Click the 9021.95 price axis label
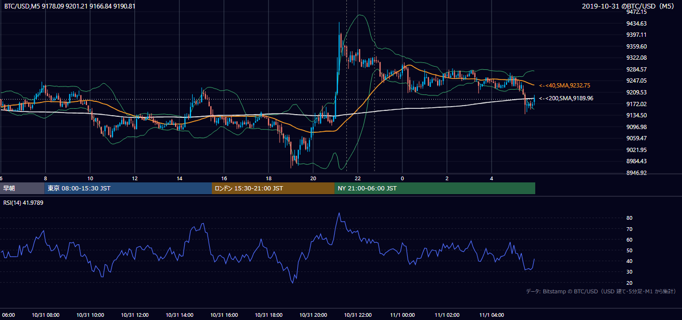Viewport: 682px width, 320px height. pos(637,150)
